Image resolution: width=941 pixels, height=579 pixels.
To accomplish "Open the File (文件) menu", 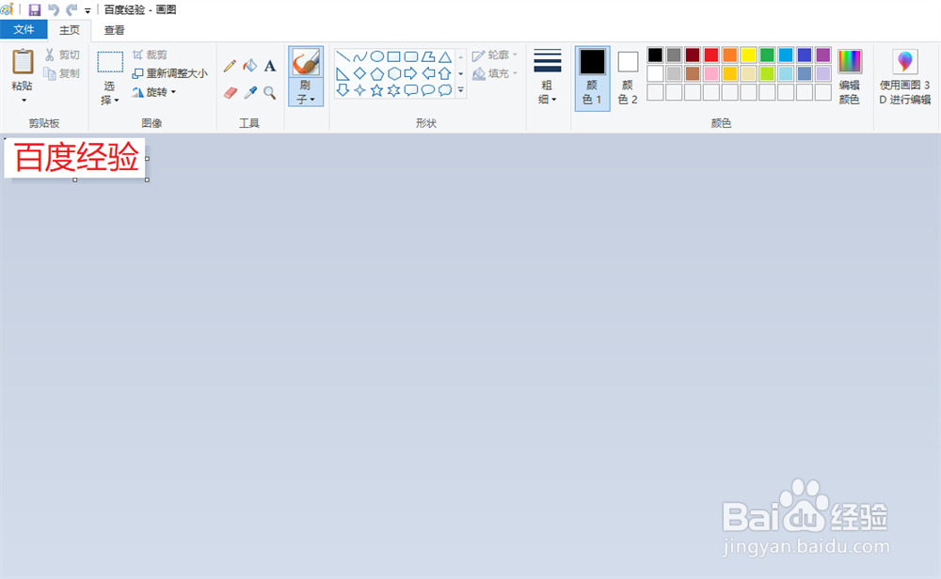I will click(x=24, y=29).
